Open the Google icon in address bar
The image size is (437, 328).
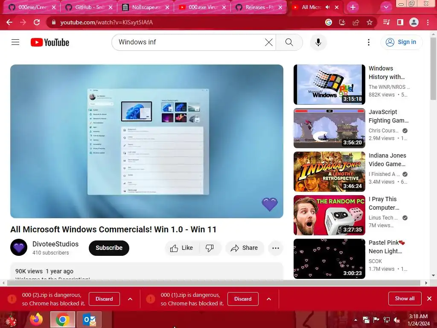[x=329, y=22]
